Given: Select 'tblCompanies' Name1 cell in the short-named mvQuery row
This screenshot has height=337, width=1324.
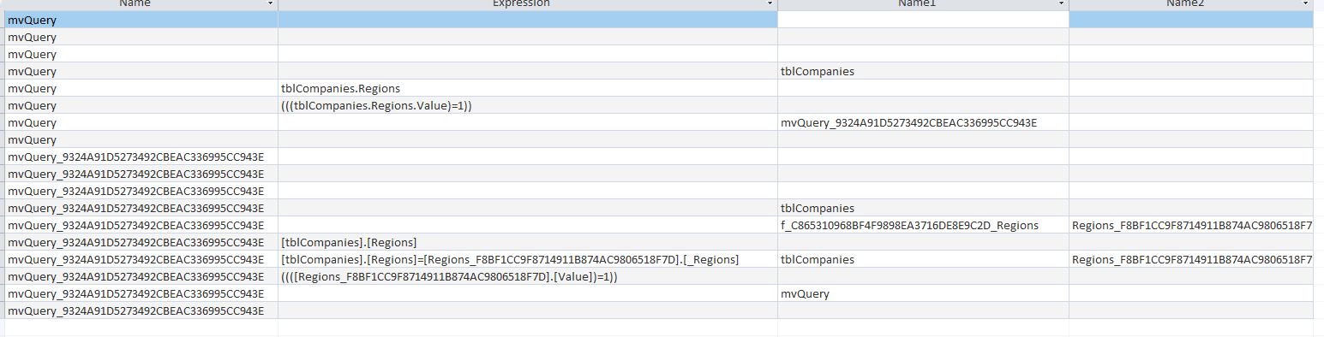Looking at the screenshot, I should (923, 71).
